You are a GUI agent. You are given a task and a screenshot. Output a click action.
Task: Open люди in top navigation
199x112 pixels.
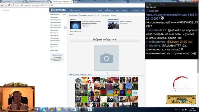click(100, 10)
